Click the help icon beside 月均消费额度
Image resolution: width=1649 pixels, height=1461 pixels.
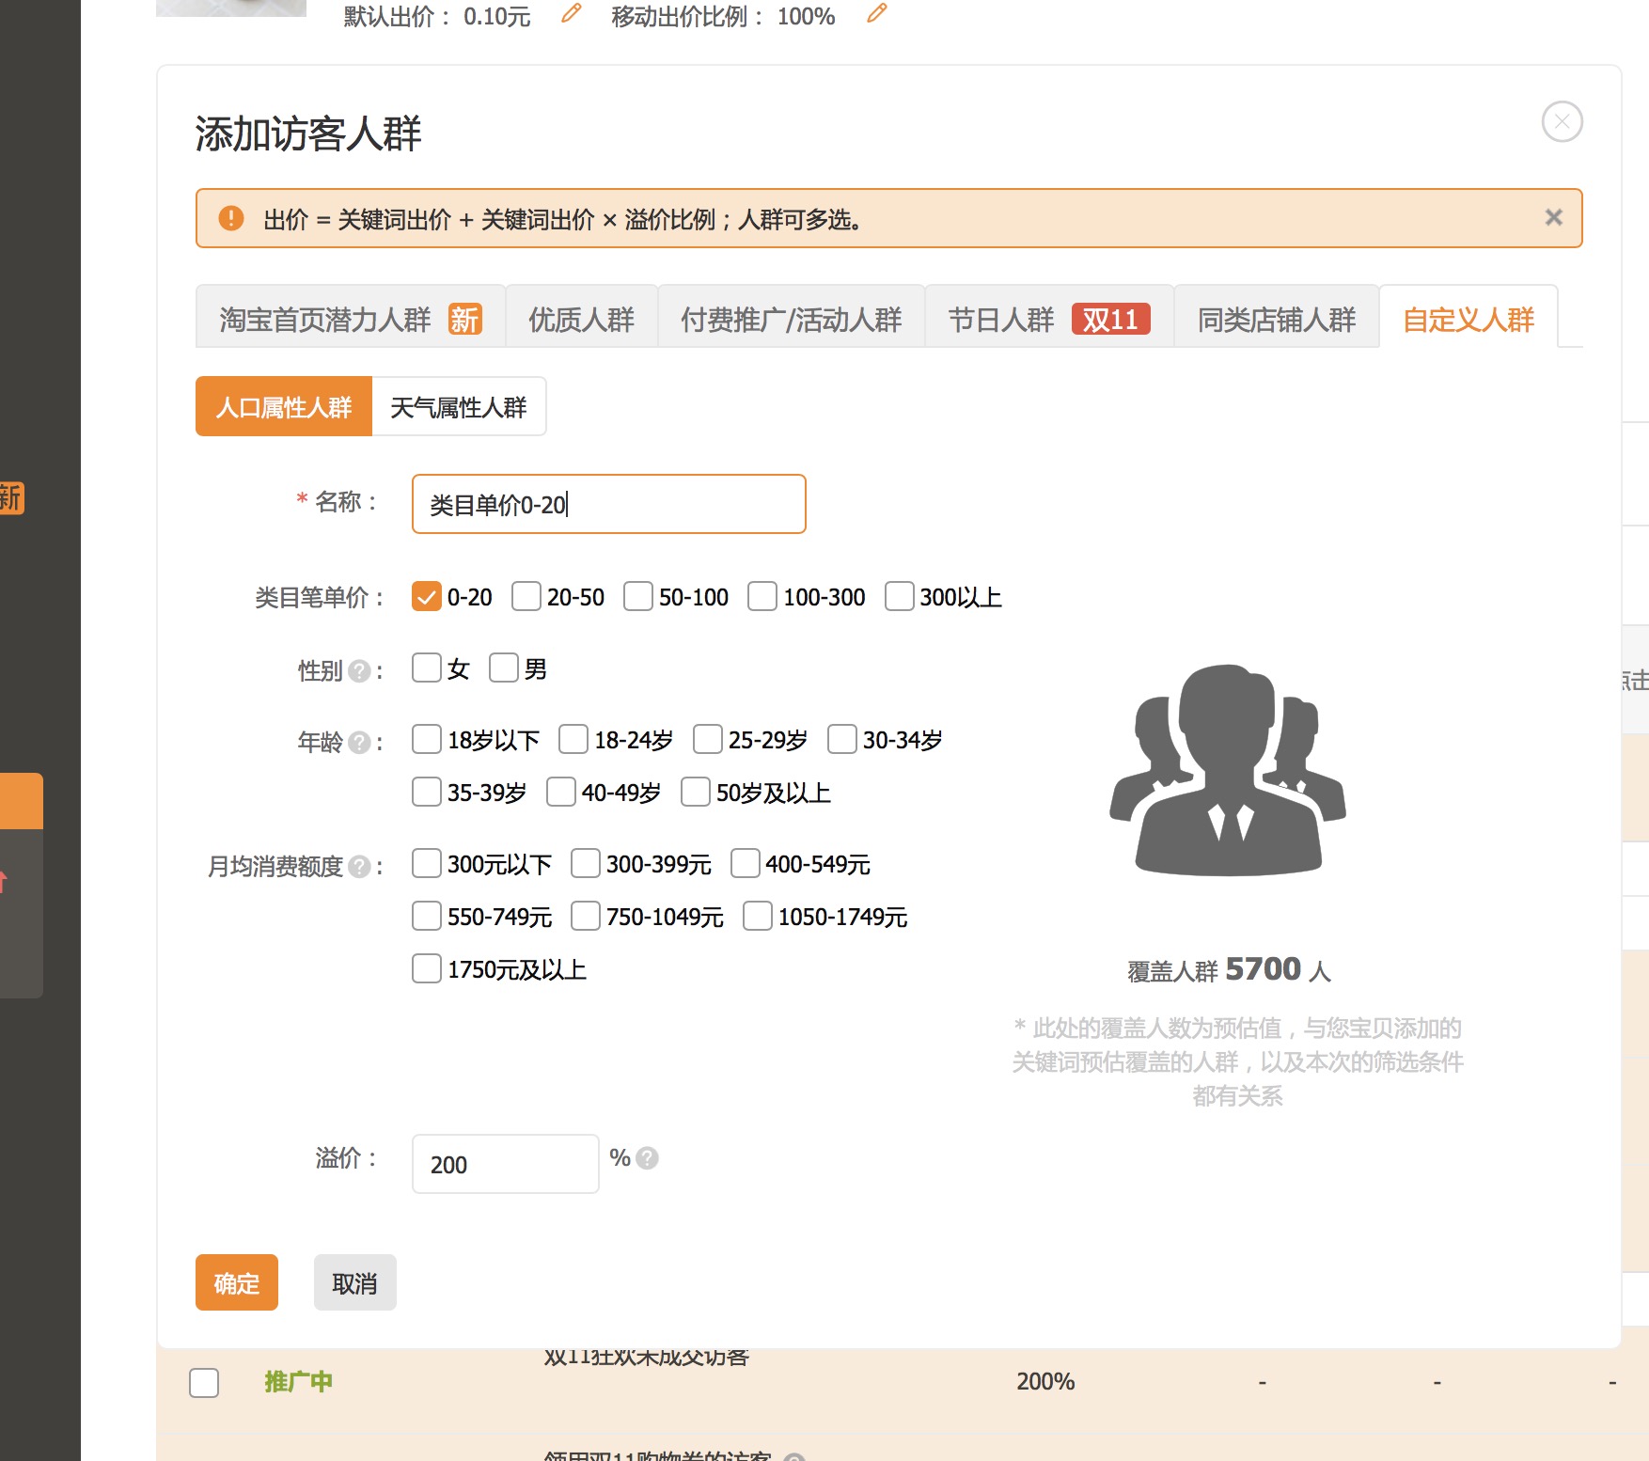358,868
